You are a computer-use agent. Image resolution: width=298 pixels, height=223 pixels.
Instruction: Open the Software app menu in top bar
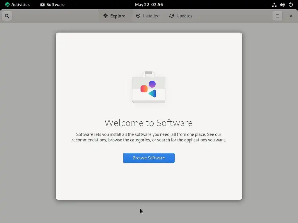pos(52,5)
